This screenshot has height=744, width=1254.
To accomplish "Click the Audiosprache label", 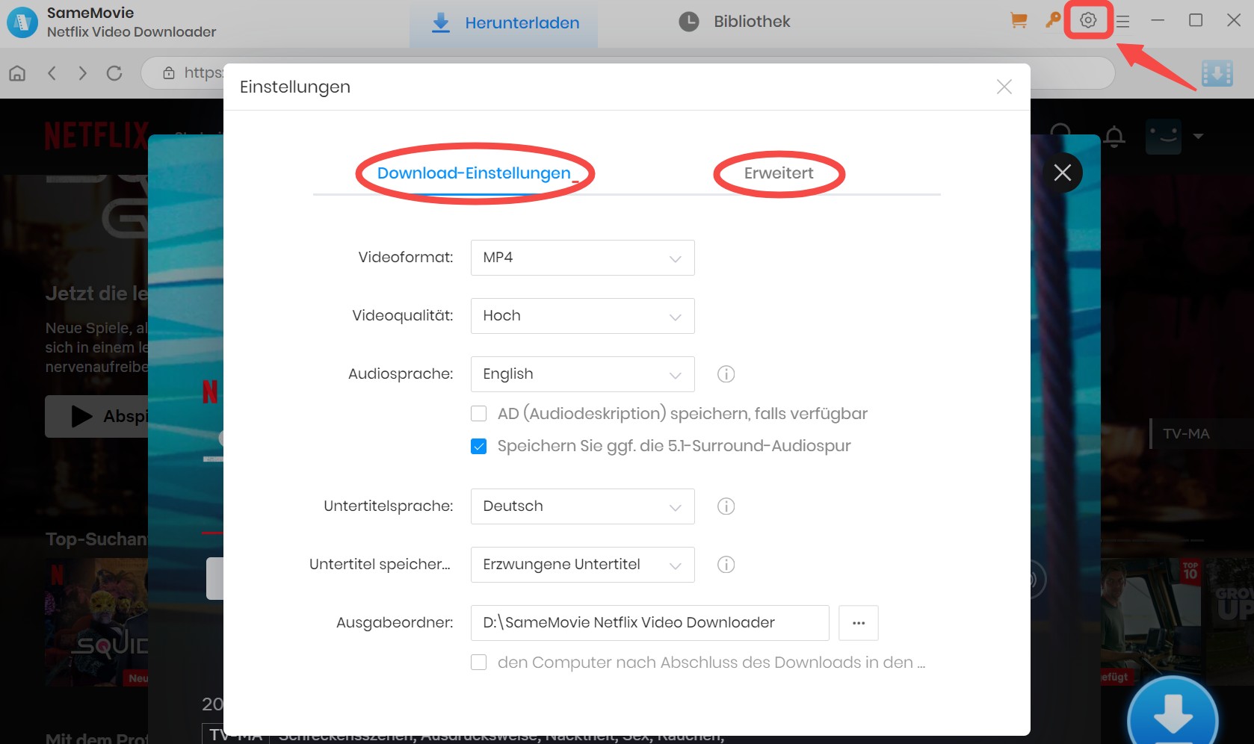I will [401, 374].
